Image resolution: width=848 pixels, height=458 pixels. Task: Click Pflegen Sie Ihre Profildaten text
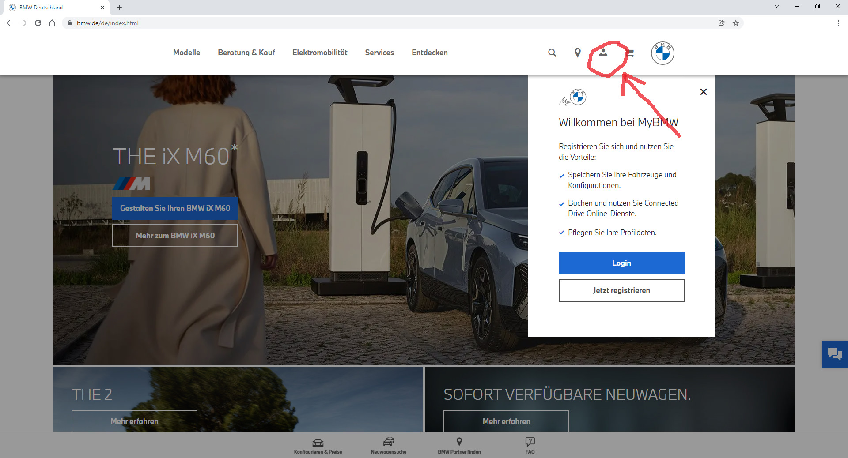[612, 233]
